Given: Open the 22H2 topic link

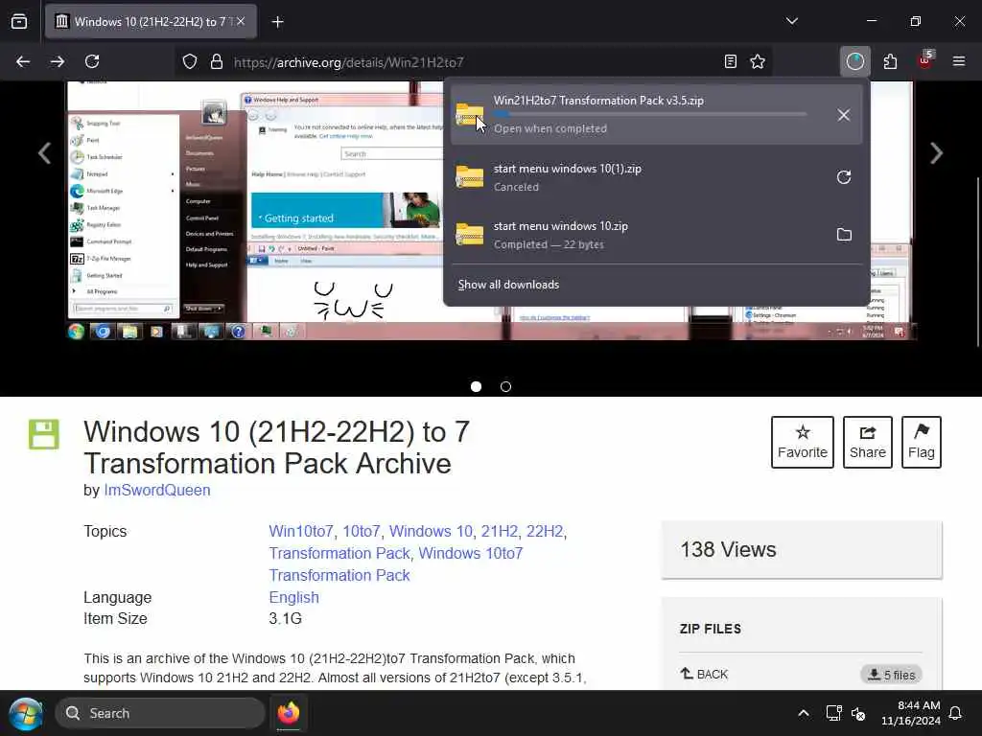Looking at the screenshot, I should coord(545,531).
